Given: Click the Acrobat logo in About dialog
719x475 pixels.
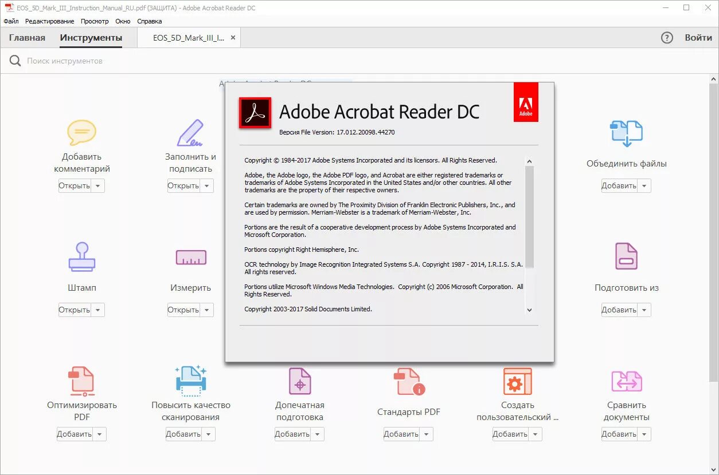Looking at the screenshot, I should [x=255, y=113].
